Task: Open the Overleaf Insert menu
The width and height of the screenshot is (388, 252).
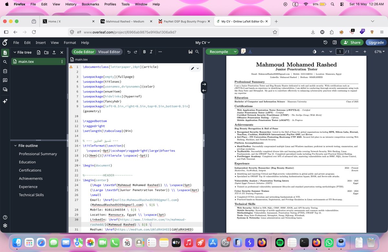Action: click(41, 42)
